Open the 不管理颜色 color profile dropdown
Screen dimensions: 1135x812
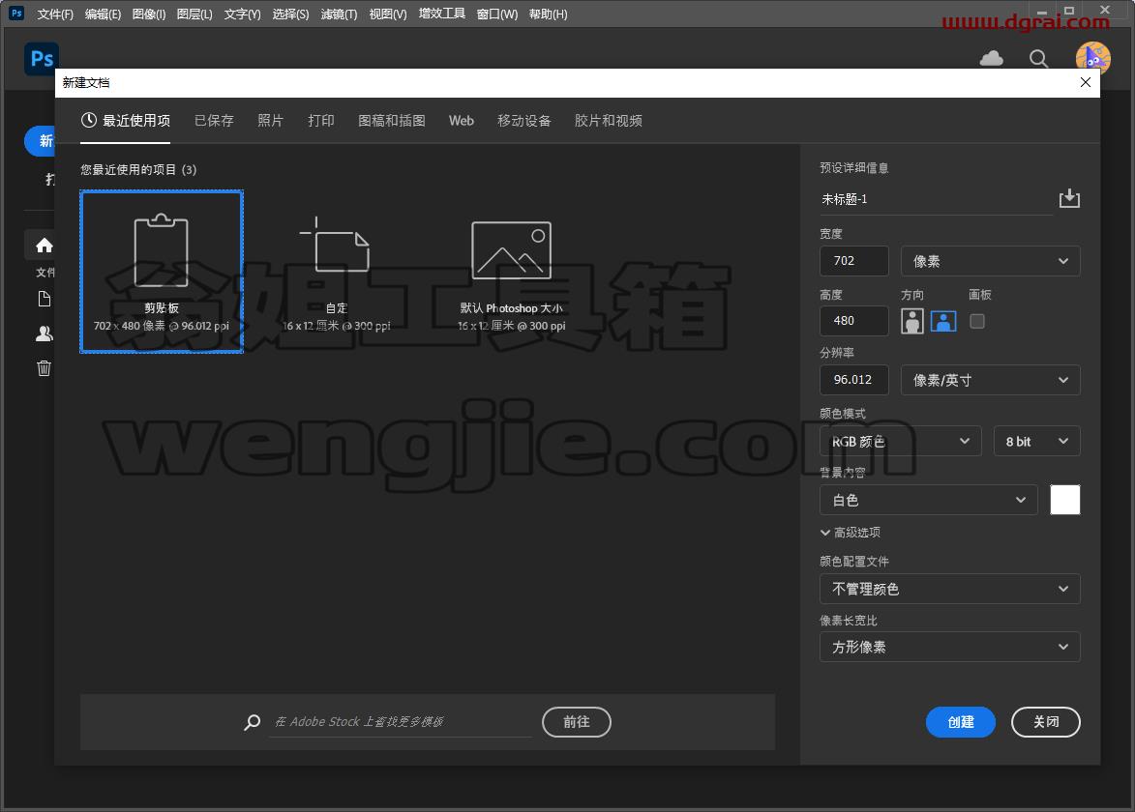[949, 589]
